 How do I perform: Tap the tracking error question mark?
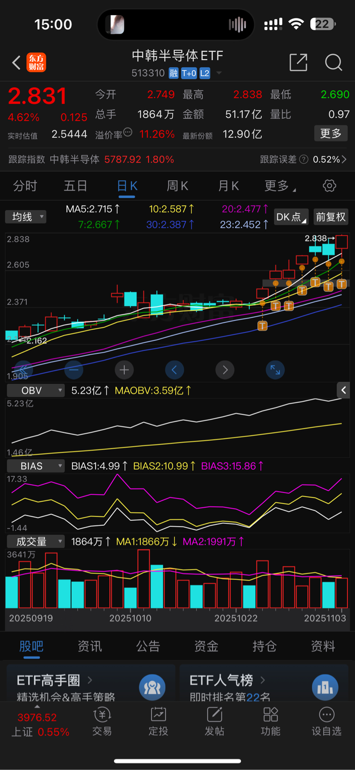304,160
